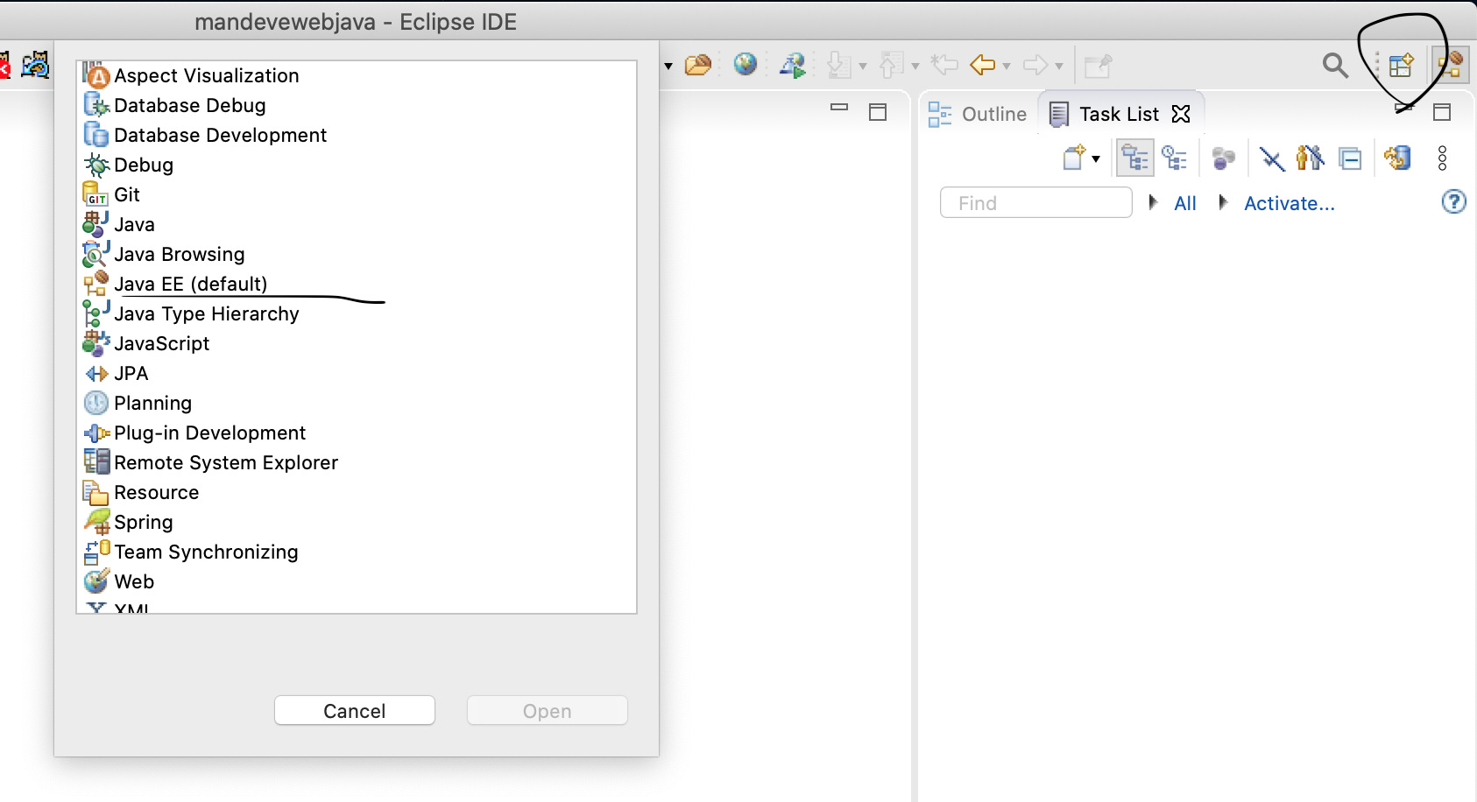Switch to the Java EE perspective button
The height and width of the screenshot is (802, 1477).
1450,65
